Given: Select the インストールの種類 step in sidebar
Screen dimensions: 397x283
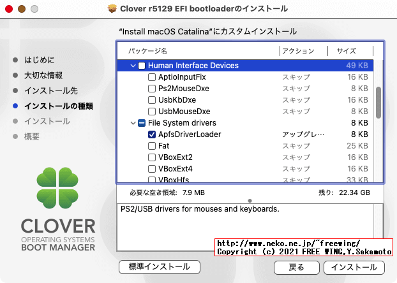Looking at the screenshot, I should tap(59, 106).
